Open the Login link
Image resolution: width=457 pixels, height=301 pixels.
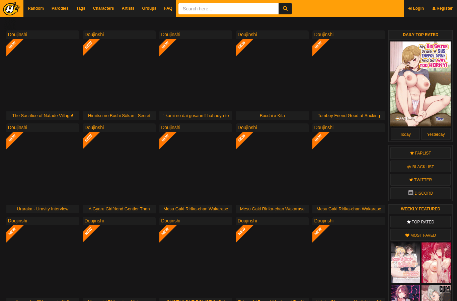(416, 8)
